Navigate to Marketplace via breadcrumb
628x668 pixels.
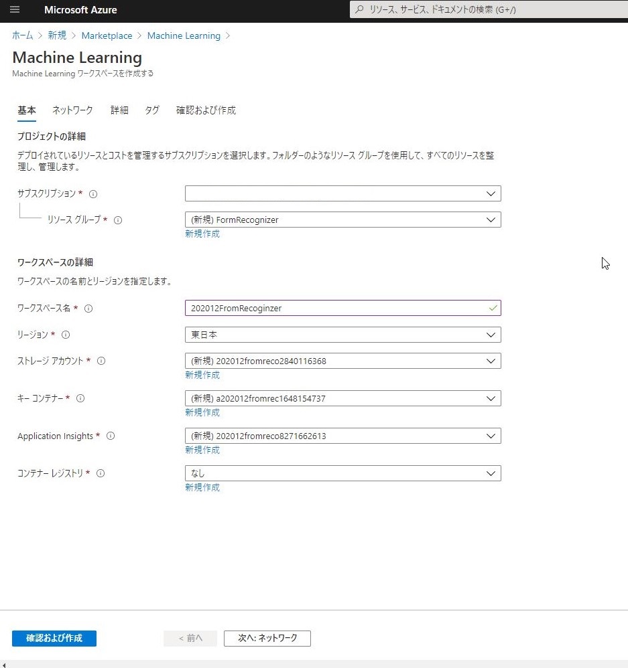pos(107,35)
